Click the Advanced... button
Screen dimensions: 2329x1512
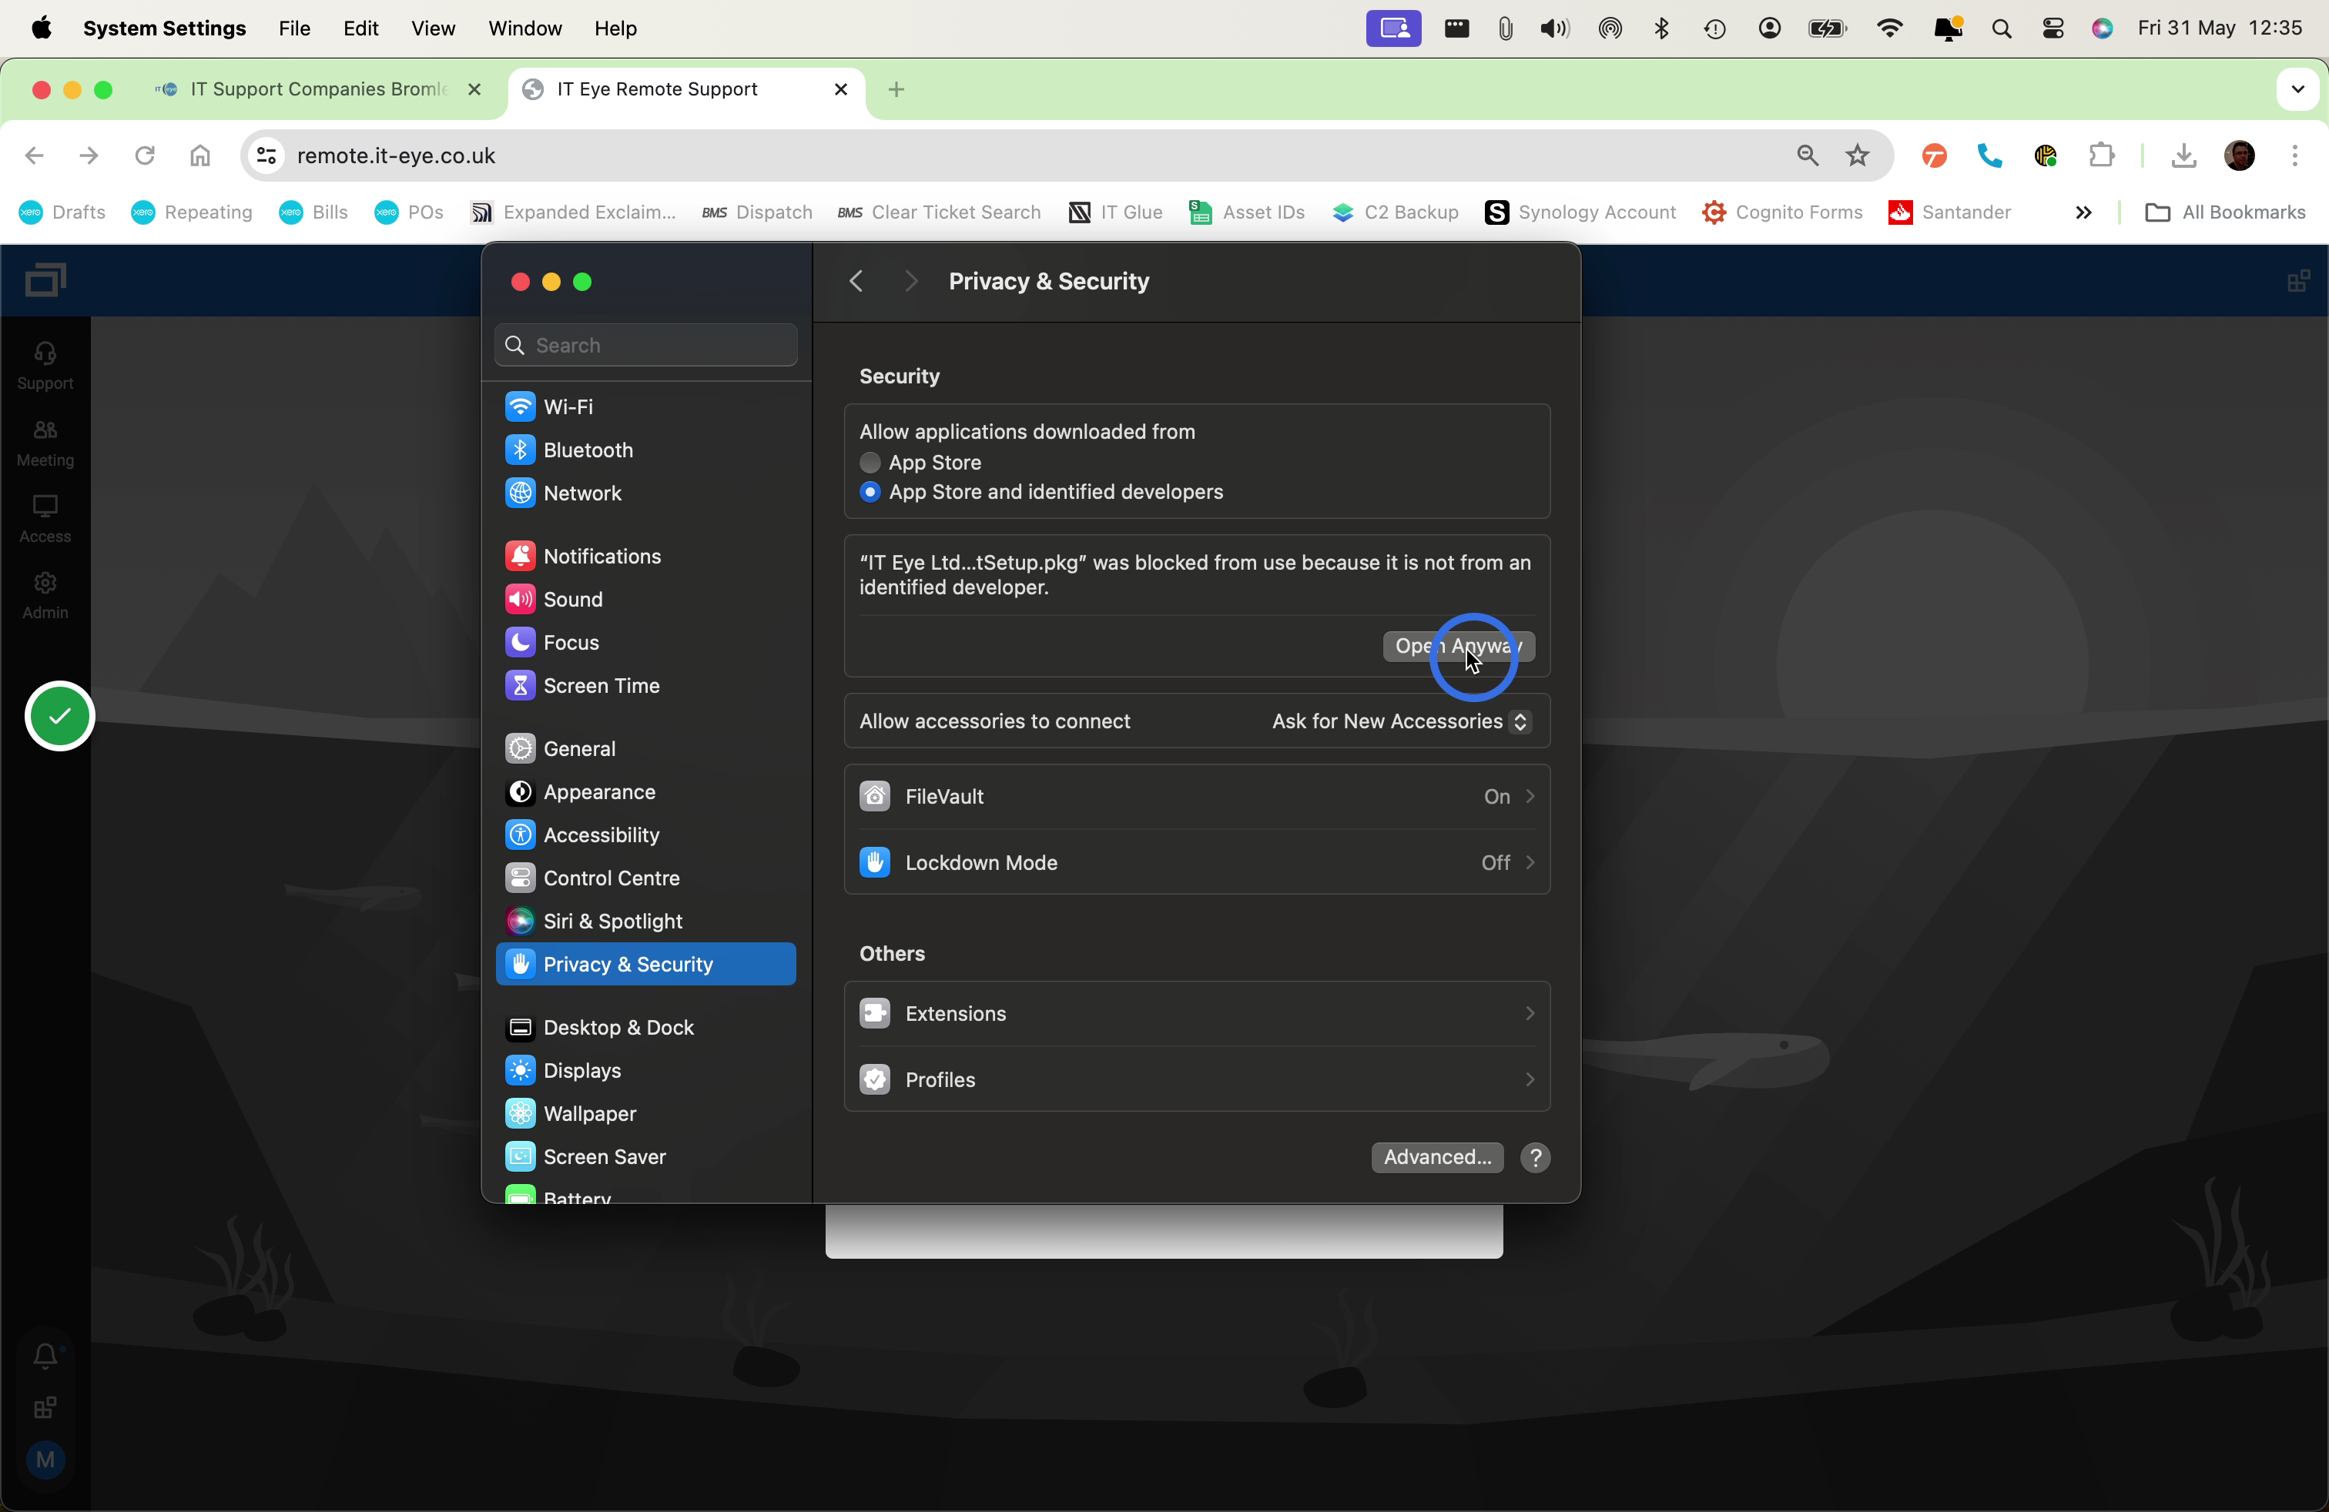1436,1157
